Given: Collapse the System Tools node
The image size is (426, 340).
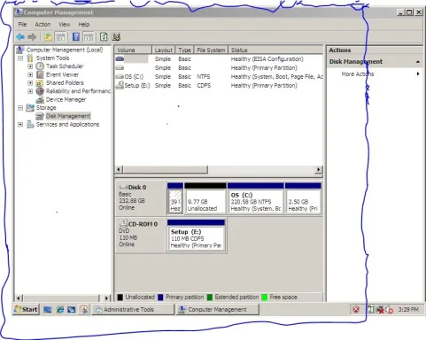Looking at the screenshot, I should tap(20, 58).
